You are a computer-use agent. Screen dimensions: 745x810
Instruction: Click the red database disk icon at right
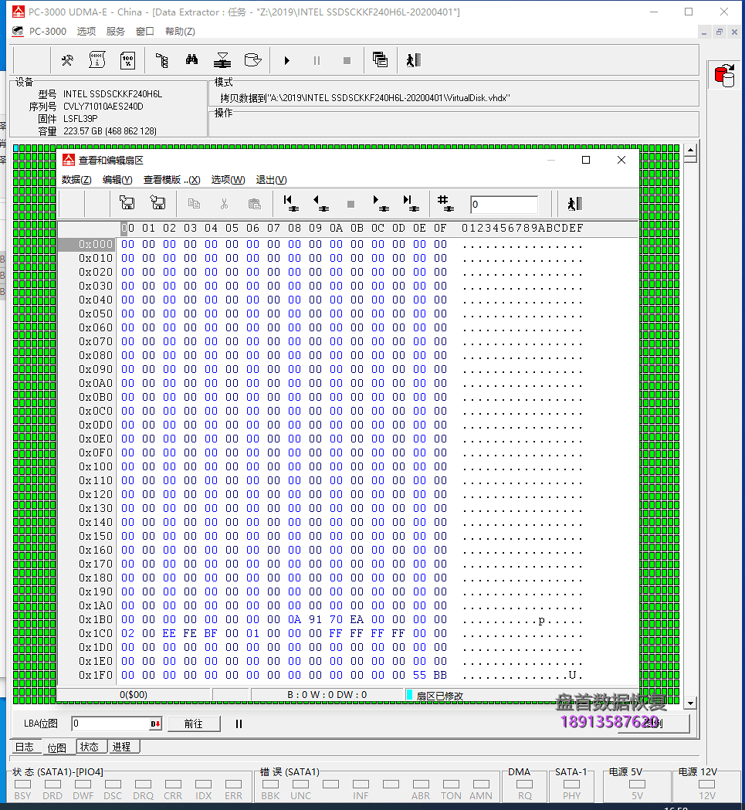pyautogui.click(x=724, y=76)
